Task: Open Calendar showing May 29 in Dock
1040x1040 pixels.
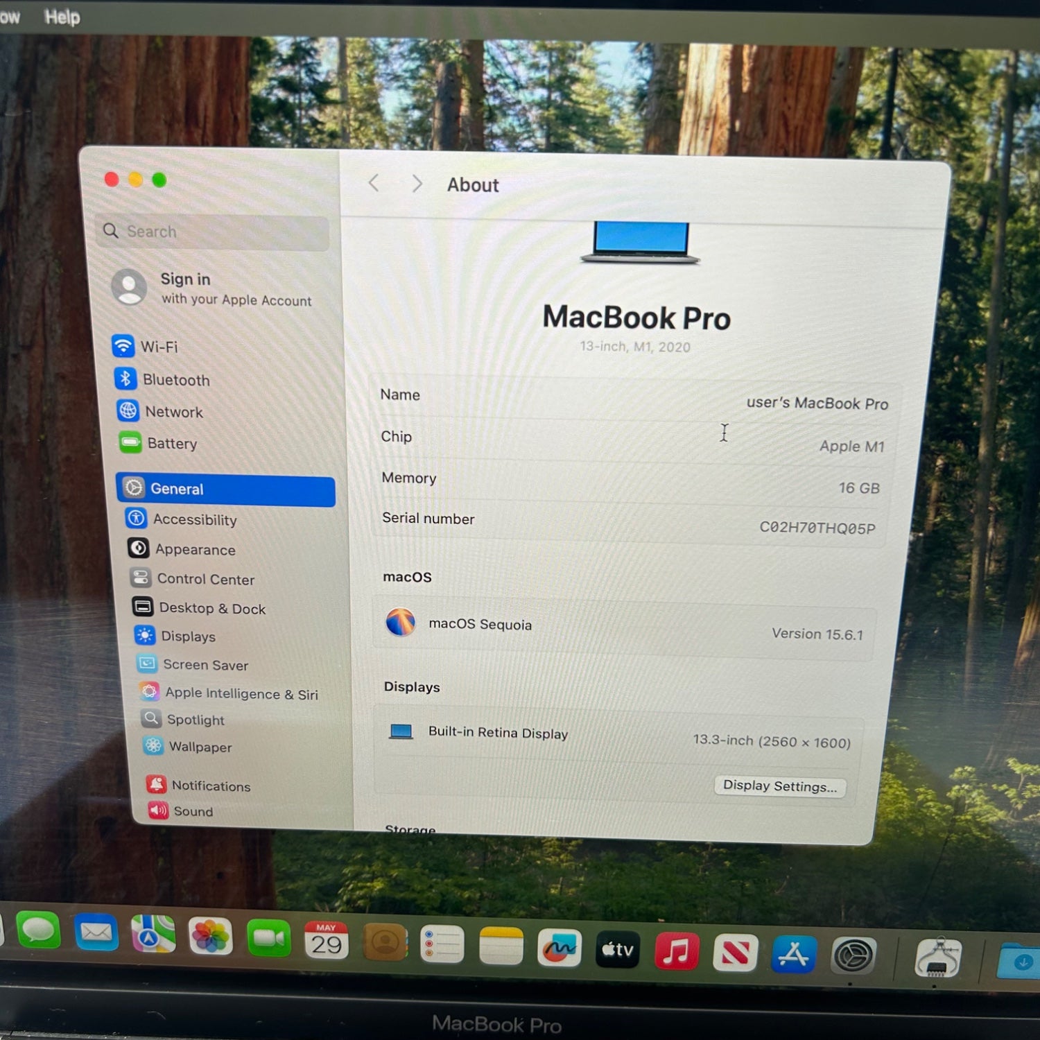Action: (326, 941)
